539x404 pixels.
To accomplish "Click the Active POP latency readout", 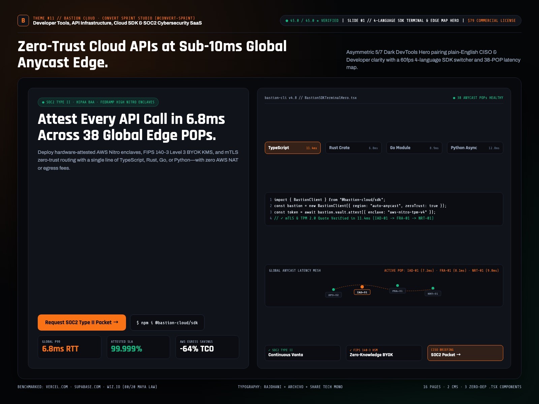I will (x=442, y=270).
